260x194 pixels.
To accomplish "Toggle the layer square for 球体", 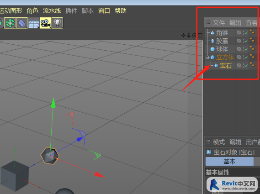I will coord(239,49).
